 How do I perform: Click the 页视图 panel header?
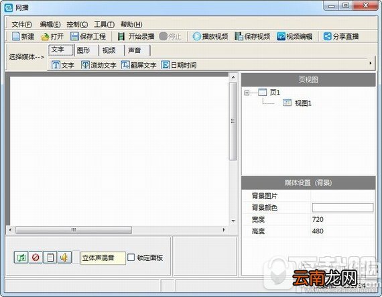pos(308,80)
